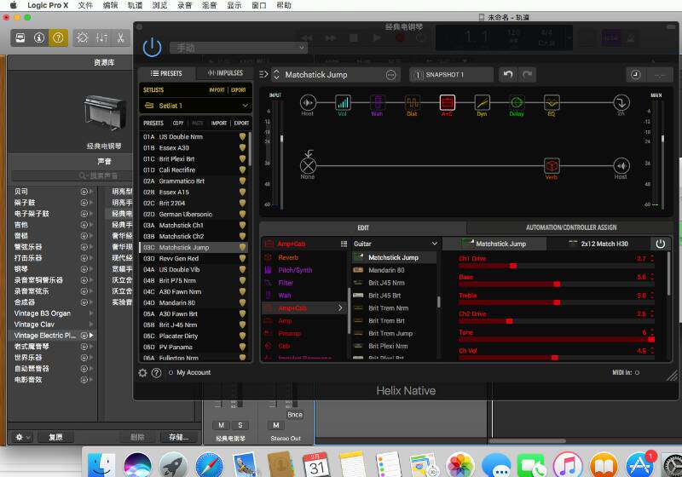Screen dimensions: 682x477
Task: Toggle Logic quick help question button
Action: tap(58, 38)
